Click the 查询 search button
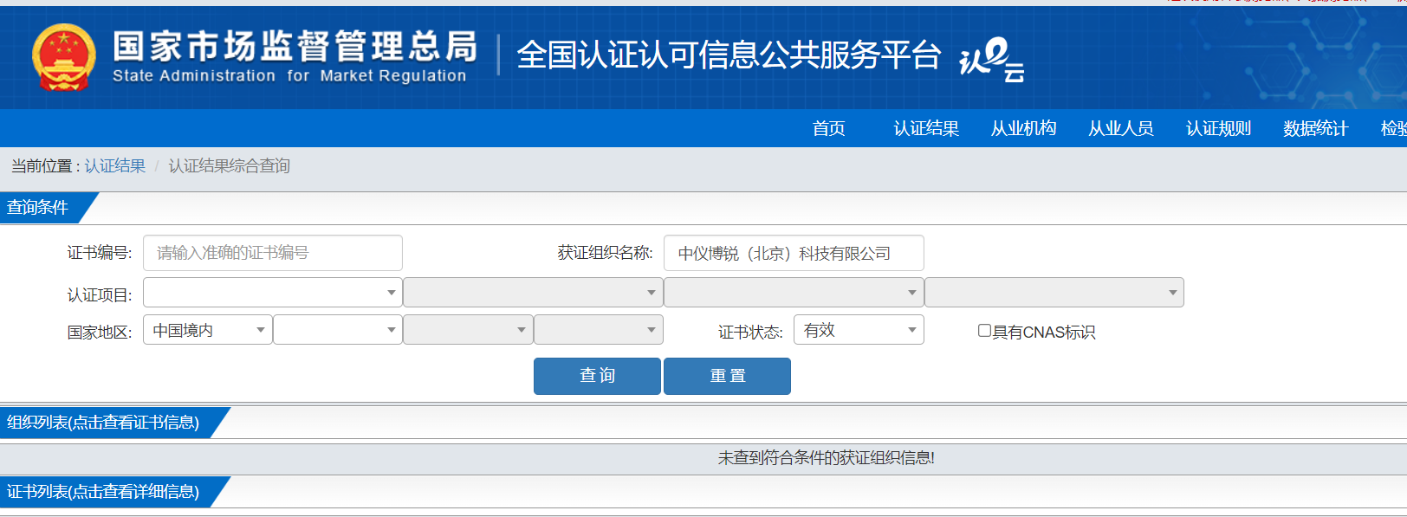This screenshot has width=1407, height=517. point(597,376)
